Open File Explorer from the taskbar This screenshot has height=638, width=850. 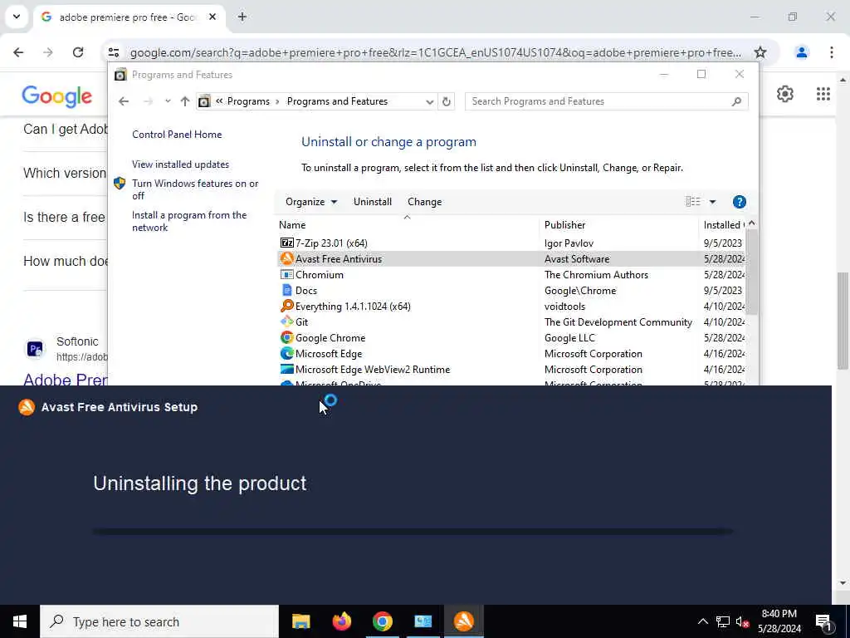[300, 621]
